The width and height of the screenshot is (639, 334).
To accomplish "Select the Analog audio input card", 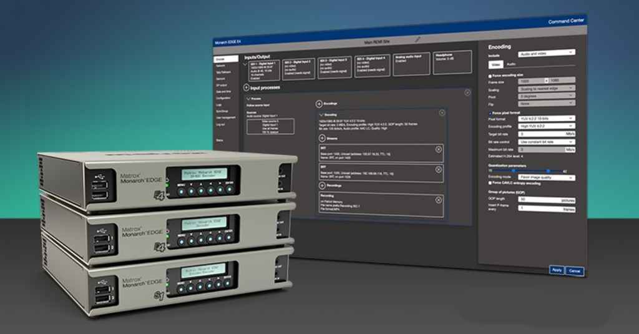I will coord(411,64).
